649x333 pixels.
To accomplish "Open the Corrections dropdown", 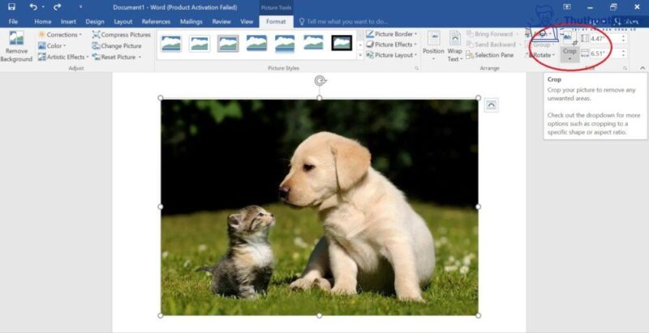I will [x=60, y=35].
